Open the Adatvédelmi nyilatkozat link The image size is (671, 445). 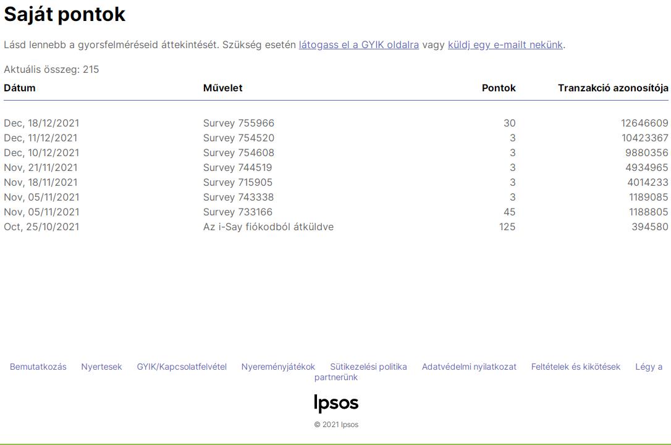pyautogui.click(x=469, y=367)
